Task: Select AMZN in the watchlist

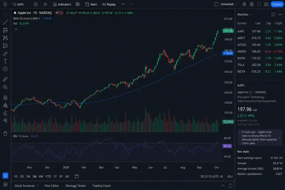Action: click(260, 51)
